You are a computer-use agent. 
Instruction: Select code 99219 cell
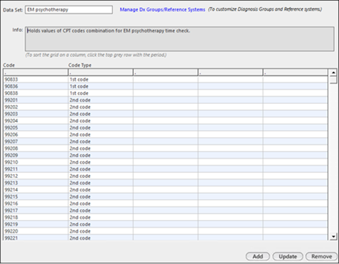pos(36,224)
